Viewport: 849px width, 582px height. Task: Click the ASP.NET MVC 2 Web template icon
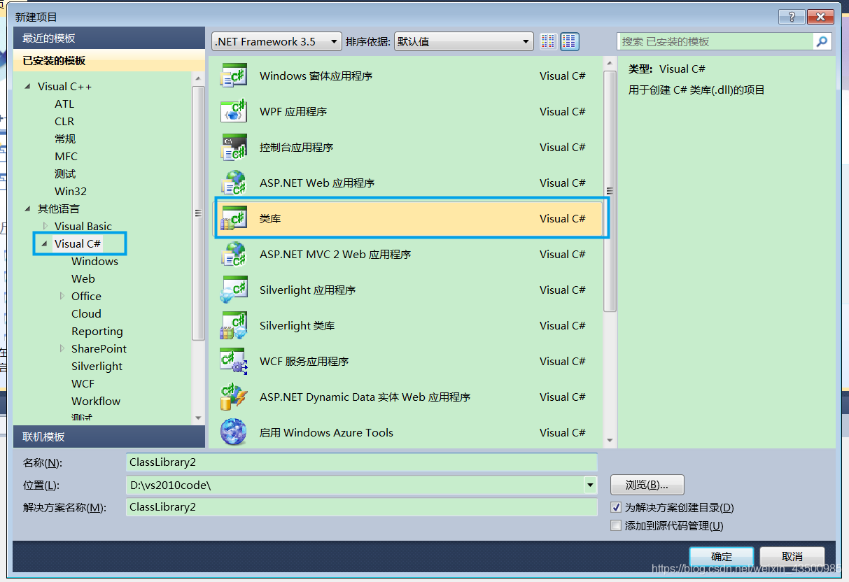[x=234, y=254]
